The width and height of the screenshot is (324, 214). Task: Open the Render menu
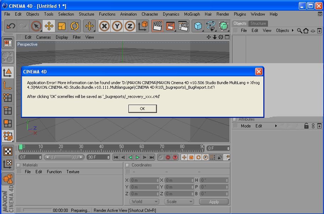tap(223, 14)
